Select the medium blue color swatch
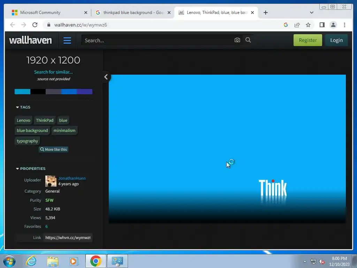 tap(69, 92)
